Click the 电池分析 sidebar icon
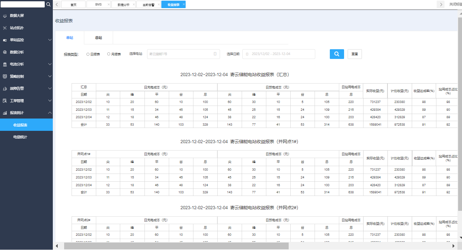Screen dimensions: 462x250 [x=5, y=64]
